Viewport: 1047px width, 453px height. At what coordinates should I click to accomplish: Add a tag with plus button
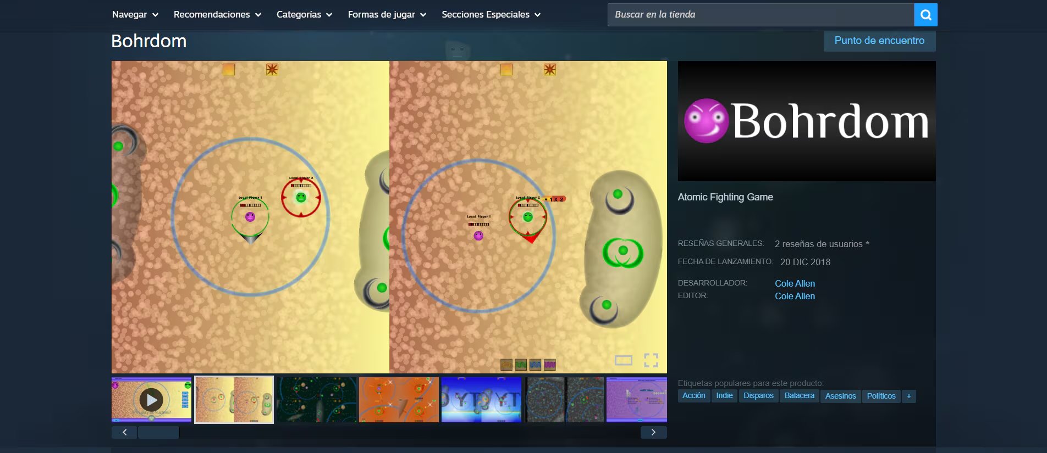909,396
